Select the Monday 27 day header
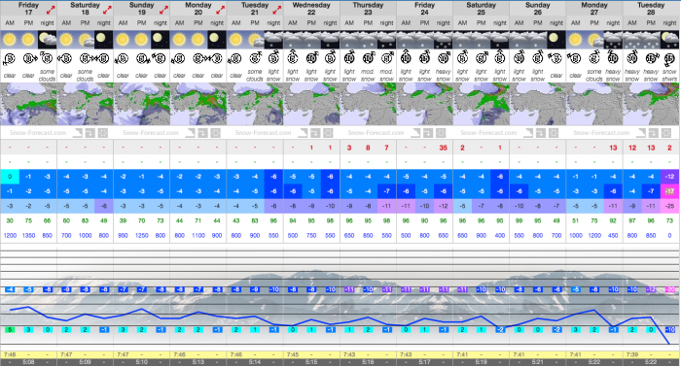 tap(594, 8)
